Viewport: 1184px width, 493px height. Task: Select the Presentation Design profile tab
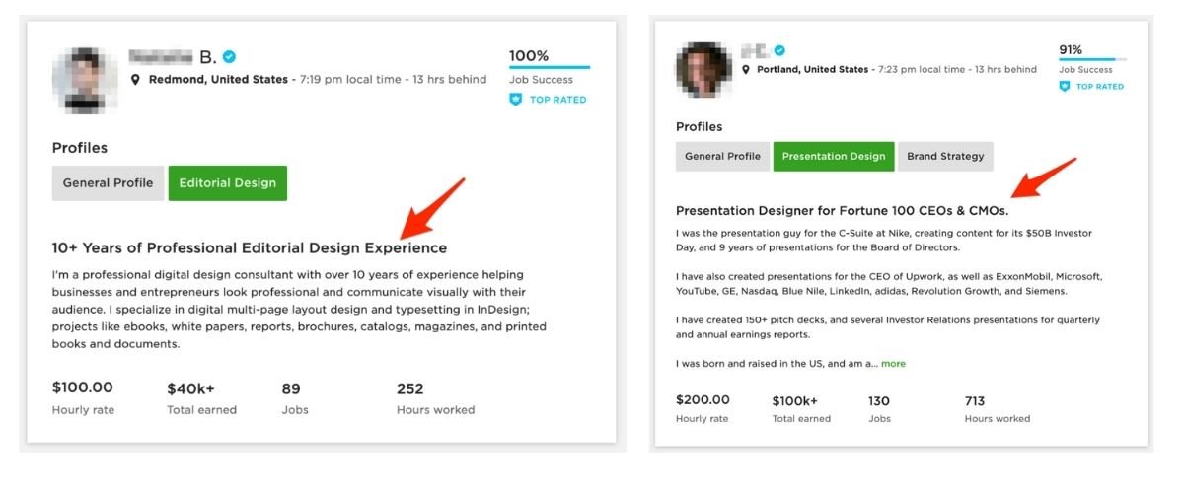pyautogui.click(x=834, y=157)
